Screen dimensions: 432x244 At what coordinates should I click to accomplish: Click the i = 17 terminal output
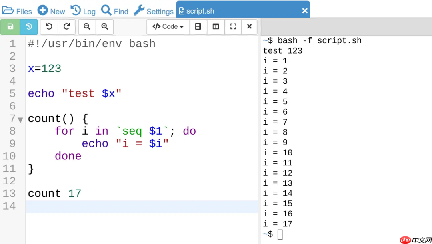(x=278, y=224)
